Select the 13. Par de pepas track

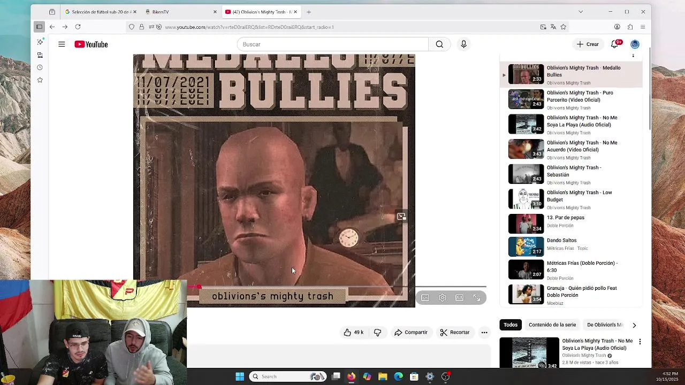pos(572,224)
